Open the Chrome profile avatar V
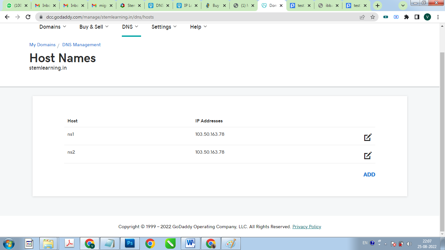The height and width of the screenshot is (250, 445). pyautogui.click(x=427, y=17)
